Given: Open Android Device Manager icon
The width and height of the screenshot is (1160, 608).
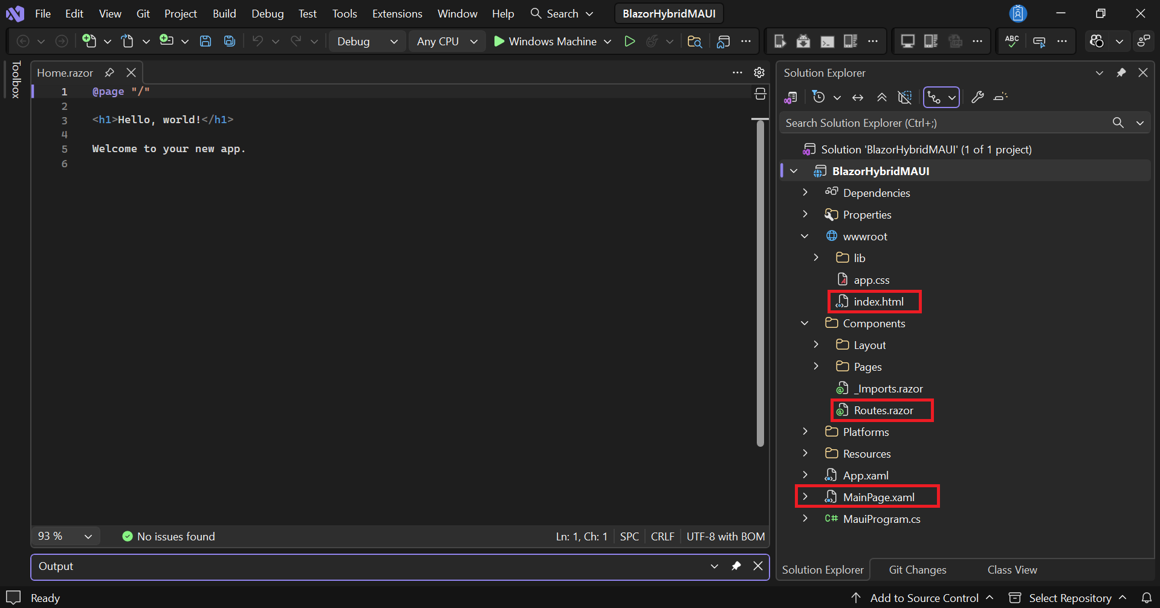Looking at the screenshot, I should (780, 41).
